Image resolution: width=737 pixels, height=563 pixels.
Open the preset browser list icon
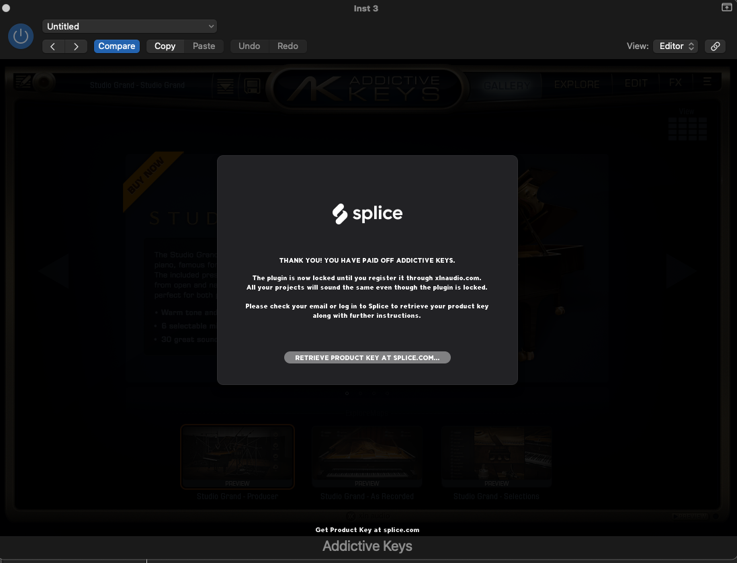pyautogui.click(x=225, y=86)
